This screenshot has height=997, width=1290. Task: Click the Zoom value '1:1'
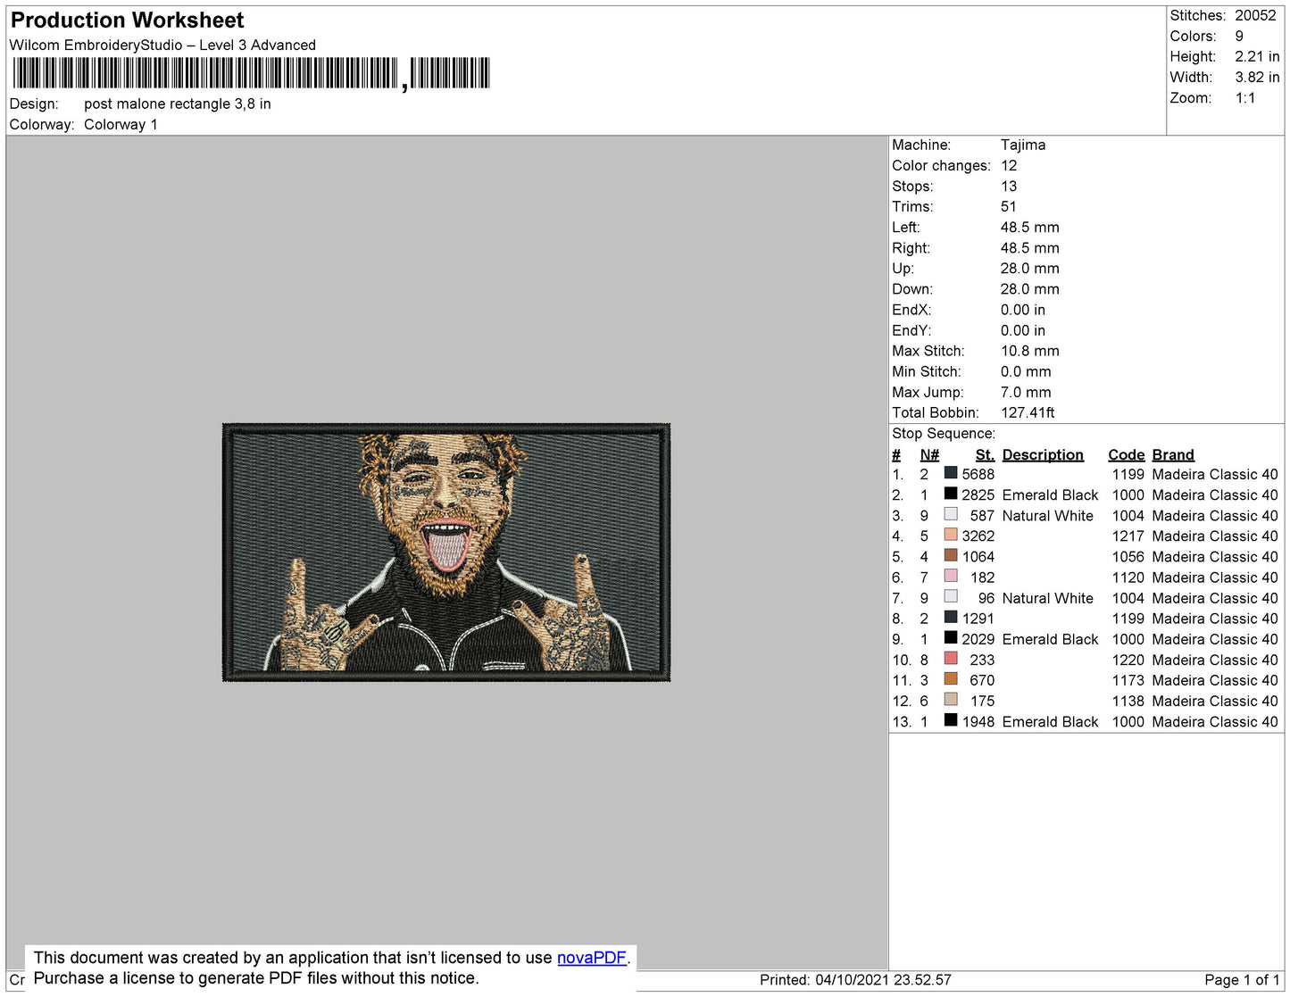[x=1245, y=98]
